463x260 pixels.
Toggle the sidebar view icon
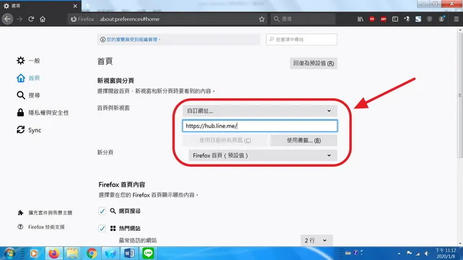[395, 19]
